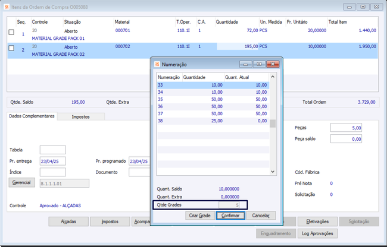The width and height of the screenshot is (387, 247).
Task: Click the Peças input field
Action: (x=346, y=128)
